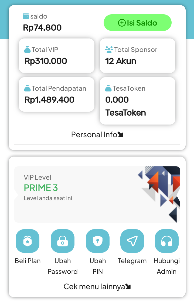Expand Cek menu lainnya

(97, 286)
